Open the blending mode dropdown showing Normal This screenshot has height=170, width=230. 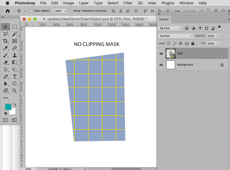(176, 36)
